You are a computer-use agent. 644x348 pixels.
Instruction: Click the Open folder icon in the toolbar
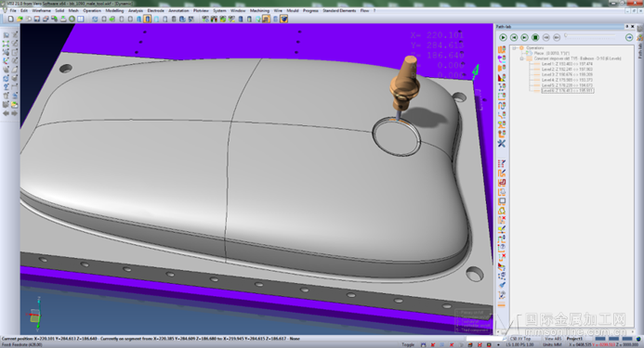coord(20,19)
